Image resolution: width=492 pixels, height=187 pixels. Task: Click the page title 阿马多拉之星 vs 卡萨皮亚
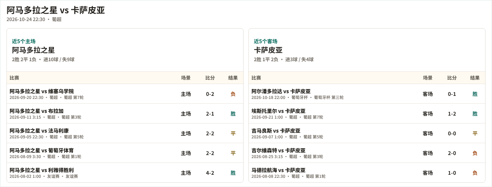click(56, 10)
